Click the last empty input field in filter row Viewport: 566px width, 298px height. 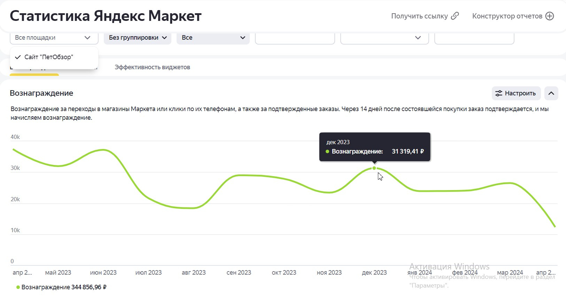click(x=474, y=38)
